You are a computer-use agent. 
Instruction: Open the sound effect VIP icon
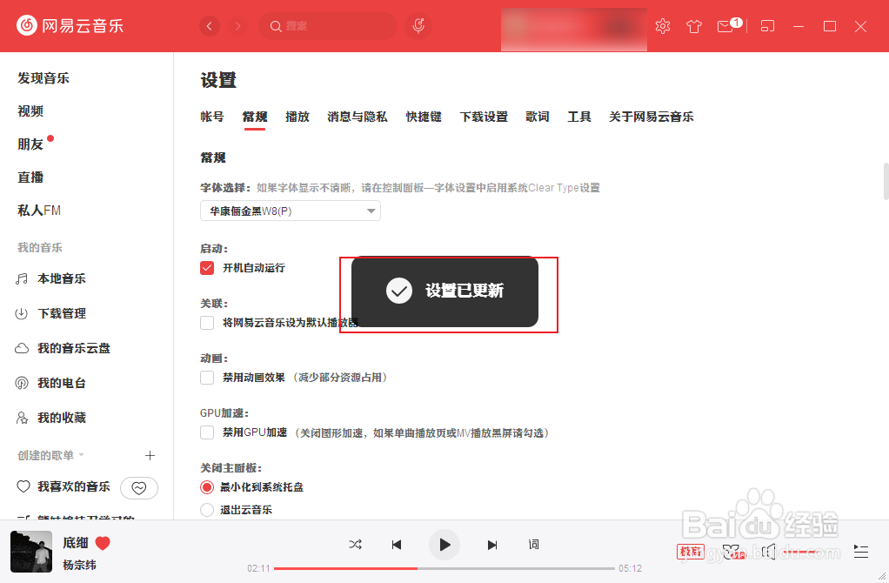click(x=732, y=551)
